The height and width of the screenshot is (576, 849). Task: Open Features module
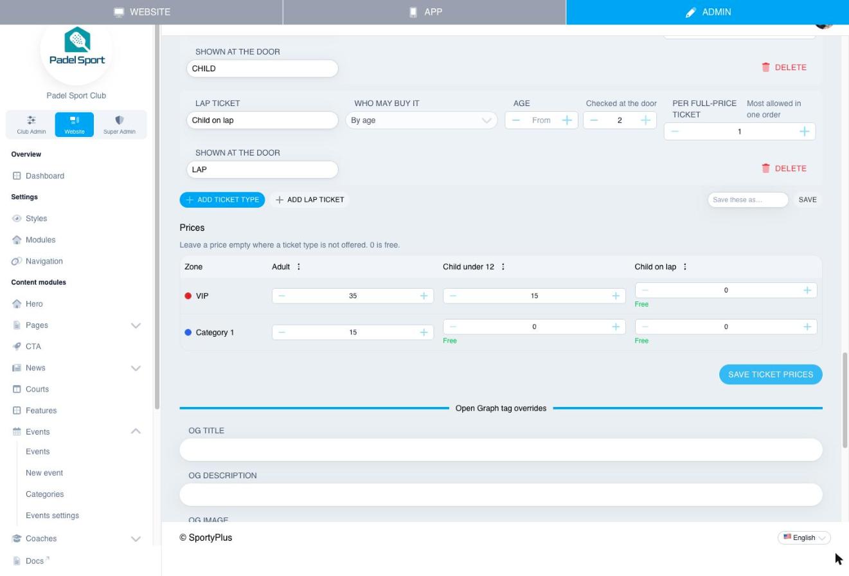40,410
